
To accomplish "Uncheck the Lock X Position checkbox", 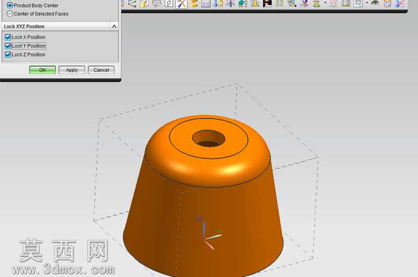I will coord(8,37).
